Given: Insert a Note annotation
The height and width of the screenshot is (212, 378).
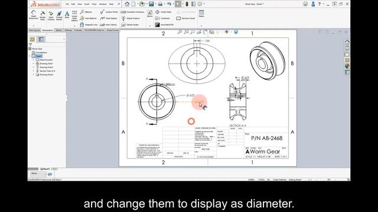Looking at the screenshot, I should tap(67, 14).
